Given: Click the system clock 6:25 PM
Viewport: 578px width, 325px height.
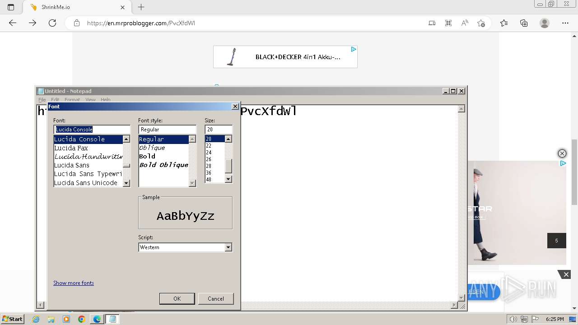Looking at the screenshot, I should [x=555, y=319].
